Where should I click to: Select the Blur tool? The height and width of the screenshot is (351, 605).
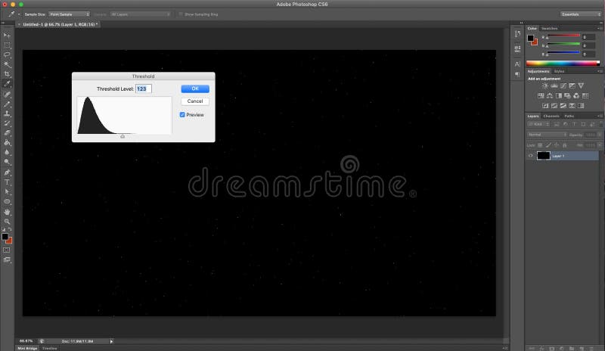click(7, 153)
